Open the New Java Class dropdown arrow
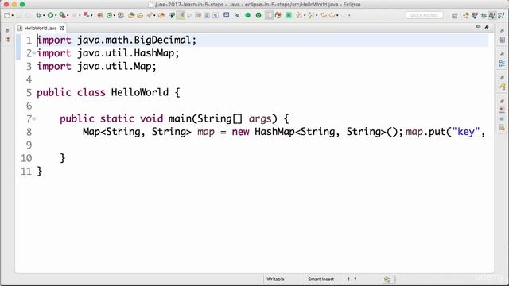The height and width of the screenshot is (286, 509). point(115,15)
